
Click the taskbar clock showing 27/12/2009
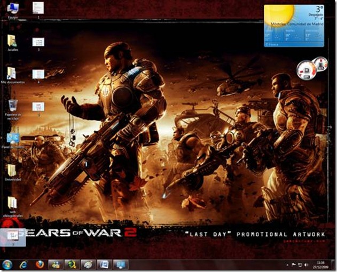pyautogui.click(x=320, y=265)
